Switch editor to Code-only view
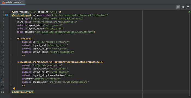 pyautogui.click(x=178, y=7)
